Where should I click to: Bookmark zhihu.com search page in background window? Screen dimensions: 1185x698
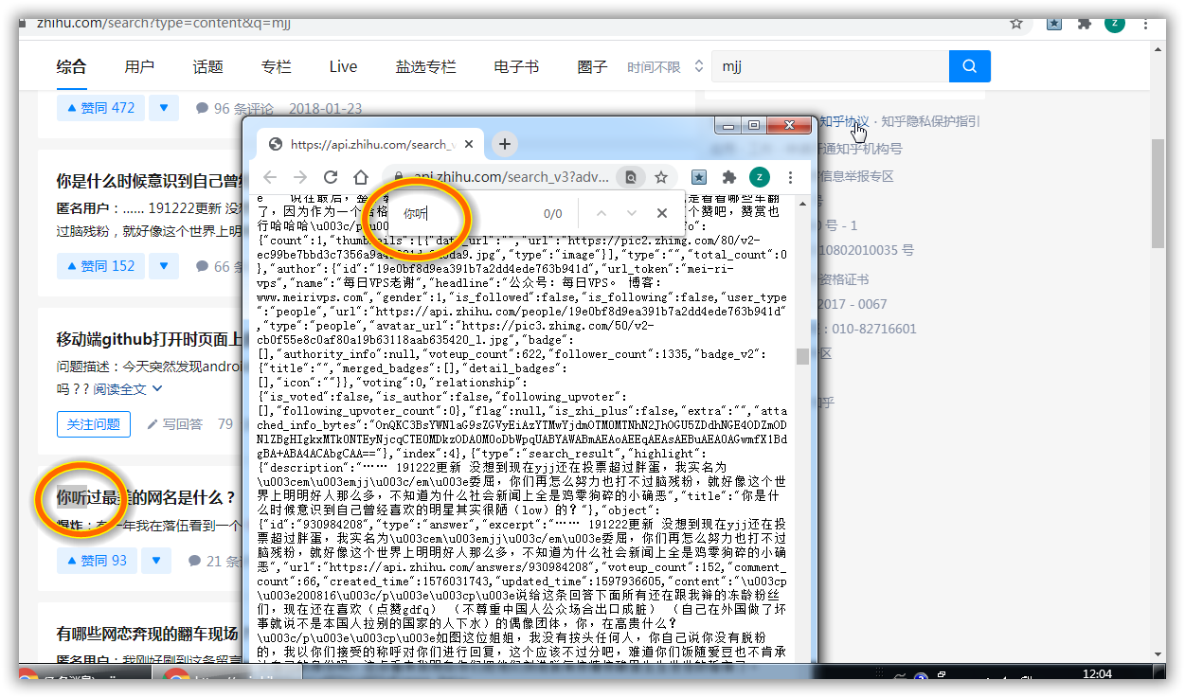[x=1016, y=23]
